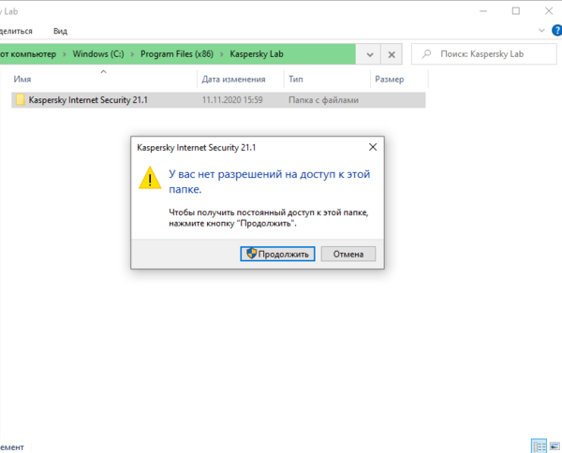The width and height of the screenshot is (562, 453).
Task: Click the Продолжить button in the dialog
Action: [277, 254]
